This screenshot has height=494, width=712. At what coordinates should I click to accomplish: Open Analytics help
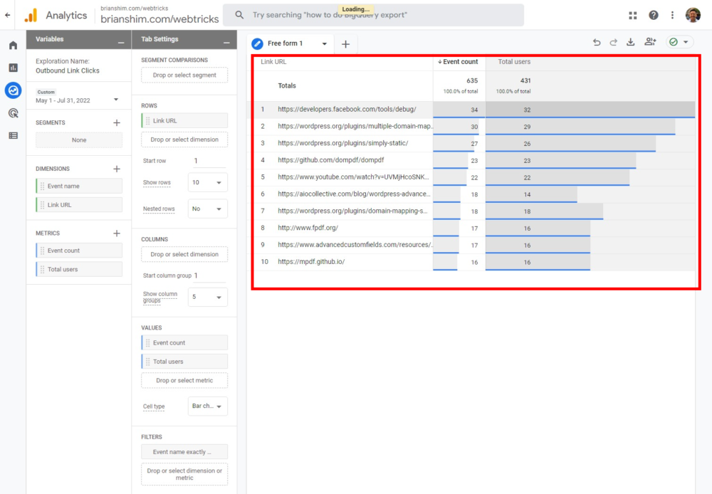point(653,15)
